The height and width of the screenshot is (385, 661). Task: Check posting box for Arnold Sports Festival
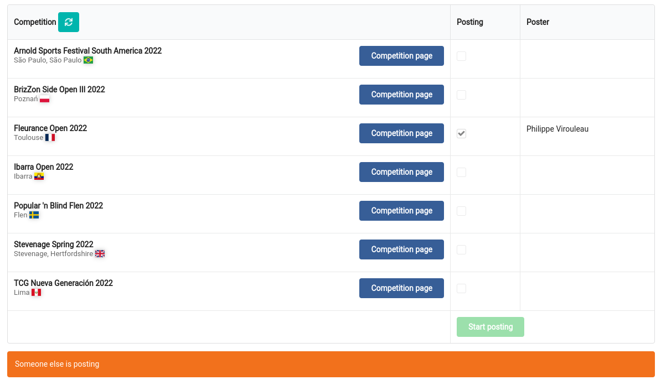click(x=462, y=56)
